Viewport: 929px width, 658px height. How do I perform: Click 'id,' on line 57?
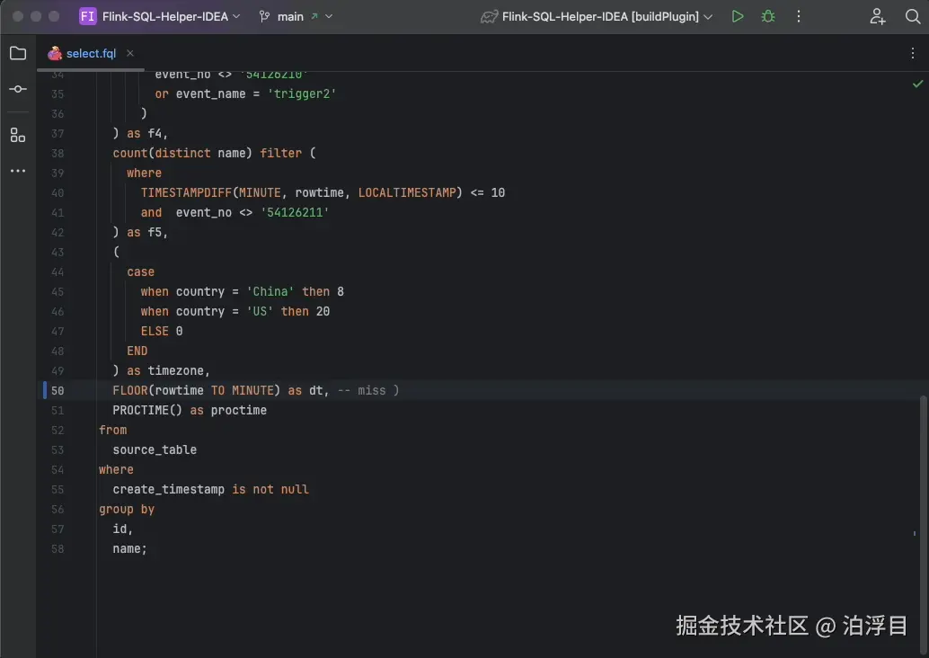click(123, 529)
